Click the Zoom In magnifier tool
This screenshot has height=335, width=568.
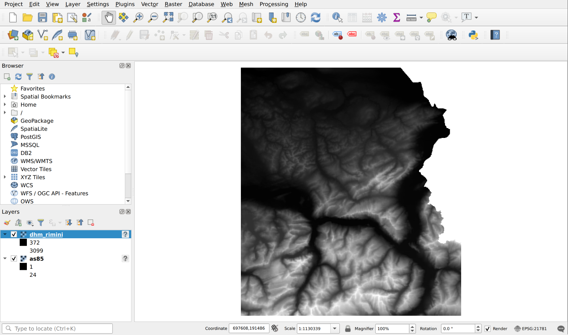(138, 18)
